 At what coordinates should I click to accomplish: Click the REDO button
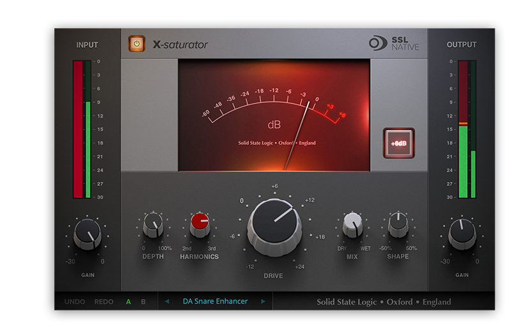click(x=103, y=301)
